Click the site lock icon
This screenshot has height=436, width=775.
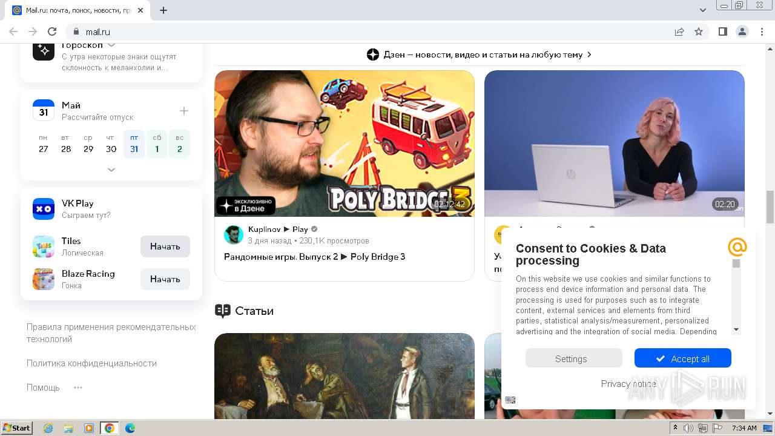pyautogui.click(x=76, y=31)
